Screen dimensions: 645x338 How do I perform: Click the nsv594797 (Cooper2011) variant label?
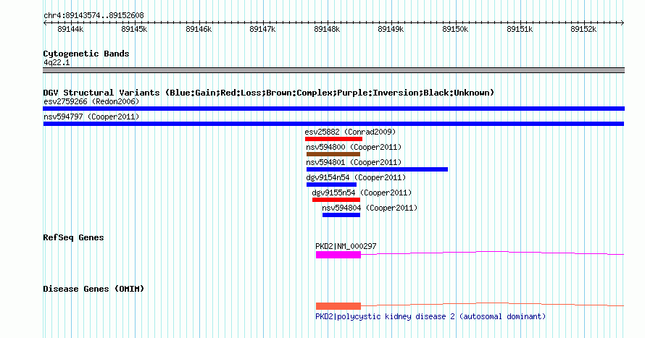tap(91, 117)
